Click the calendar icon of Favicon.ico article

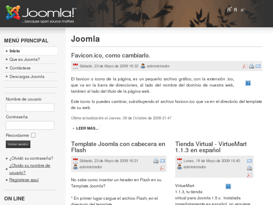[75, 66]
